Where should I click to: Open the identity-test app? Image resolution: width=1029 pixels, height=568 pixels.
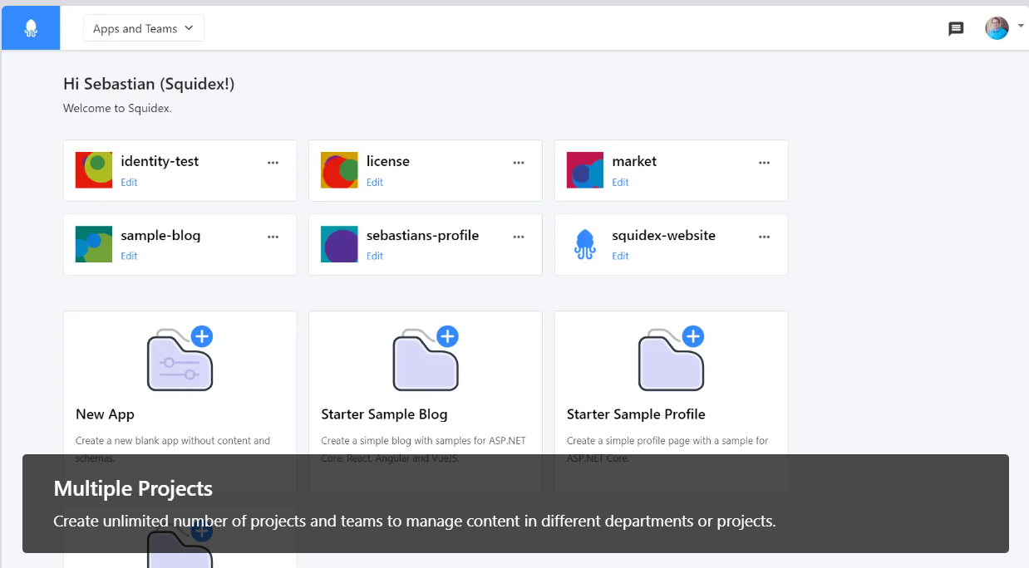160,161
